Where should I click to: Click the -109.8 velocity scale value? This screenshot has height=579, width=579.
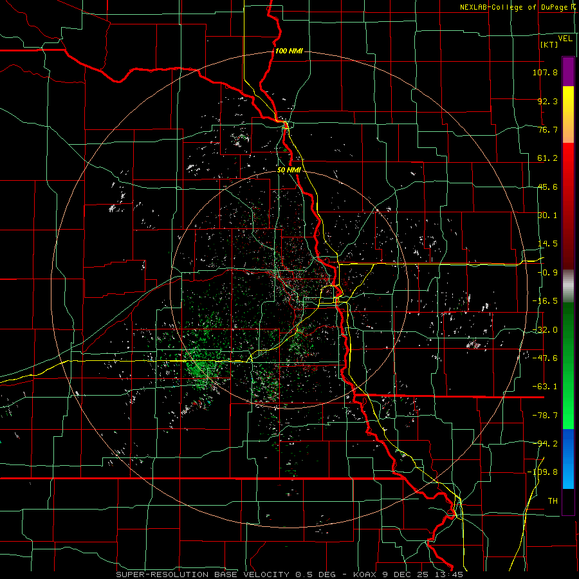[x=542, y=472]
